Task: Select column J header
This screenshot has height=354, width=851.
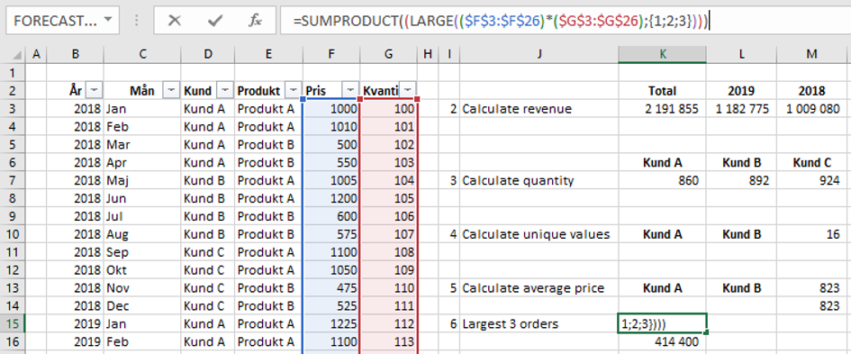Action: pos(539,54)
